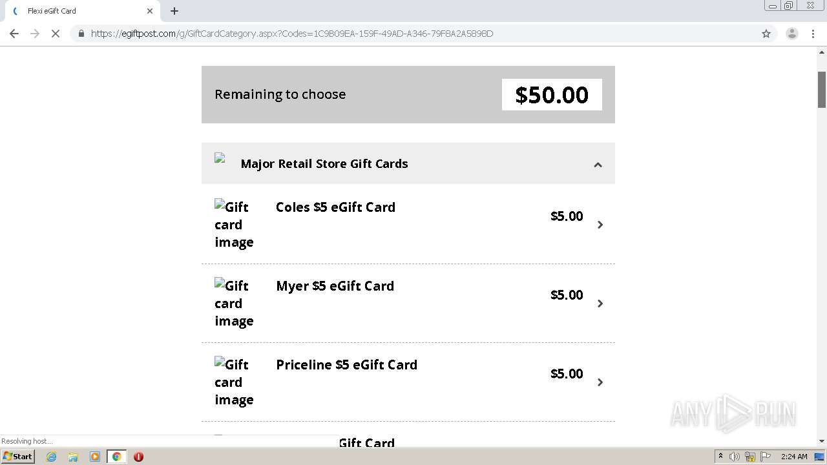Image resolution: width=827 pixels, height=465 pixels.
Task: Click the volume icon in system tray
Action: 734,457
